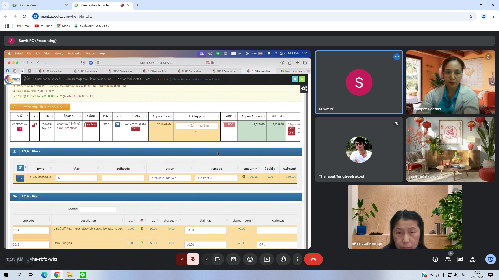Click Restore Un Lock orange button
This screenshot has width=499, height=280.
[40, 107]
